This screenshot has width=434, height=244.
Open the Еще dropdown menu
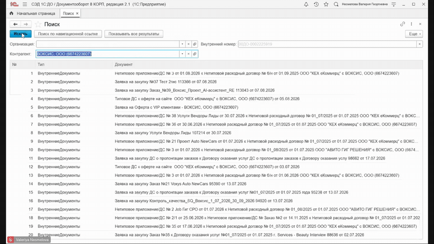(414, 34)
